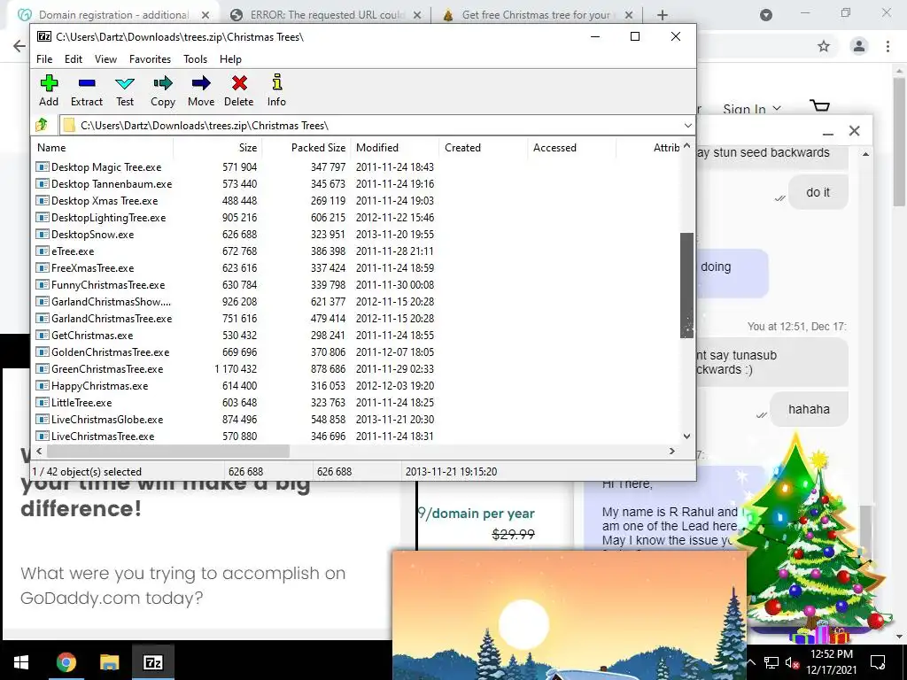Image resolution: width=907 pixels, height=680 pixels.
Task: Select FunnyChristmasTree.exe file
Action: click(108, 284)
